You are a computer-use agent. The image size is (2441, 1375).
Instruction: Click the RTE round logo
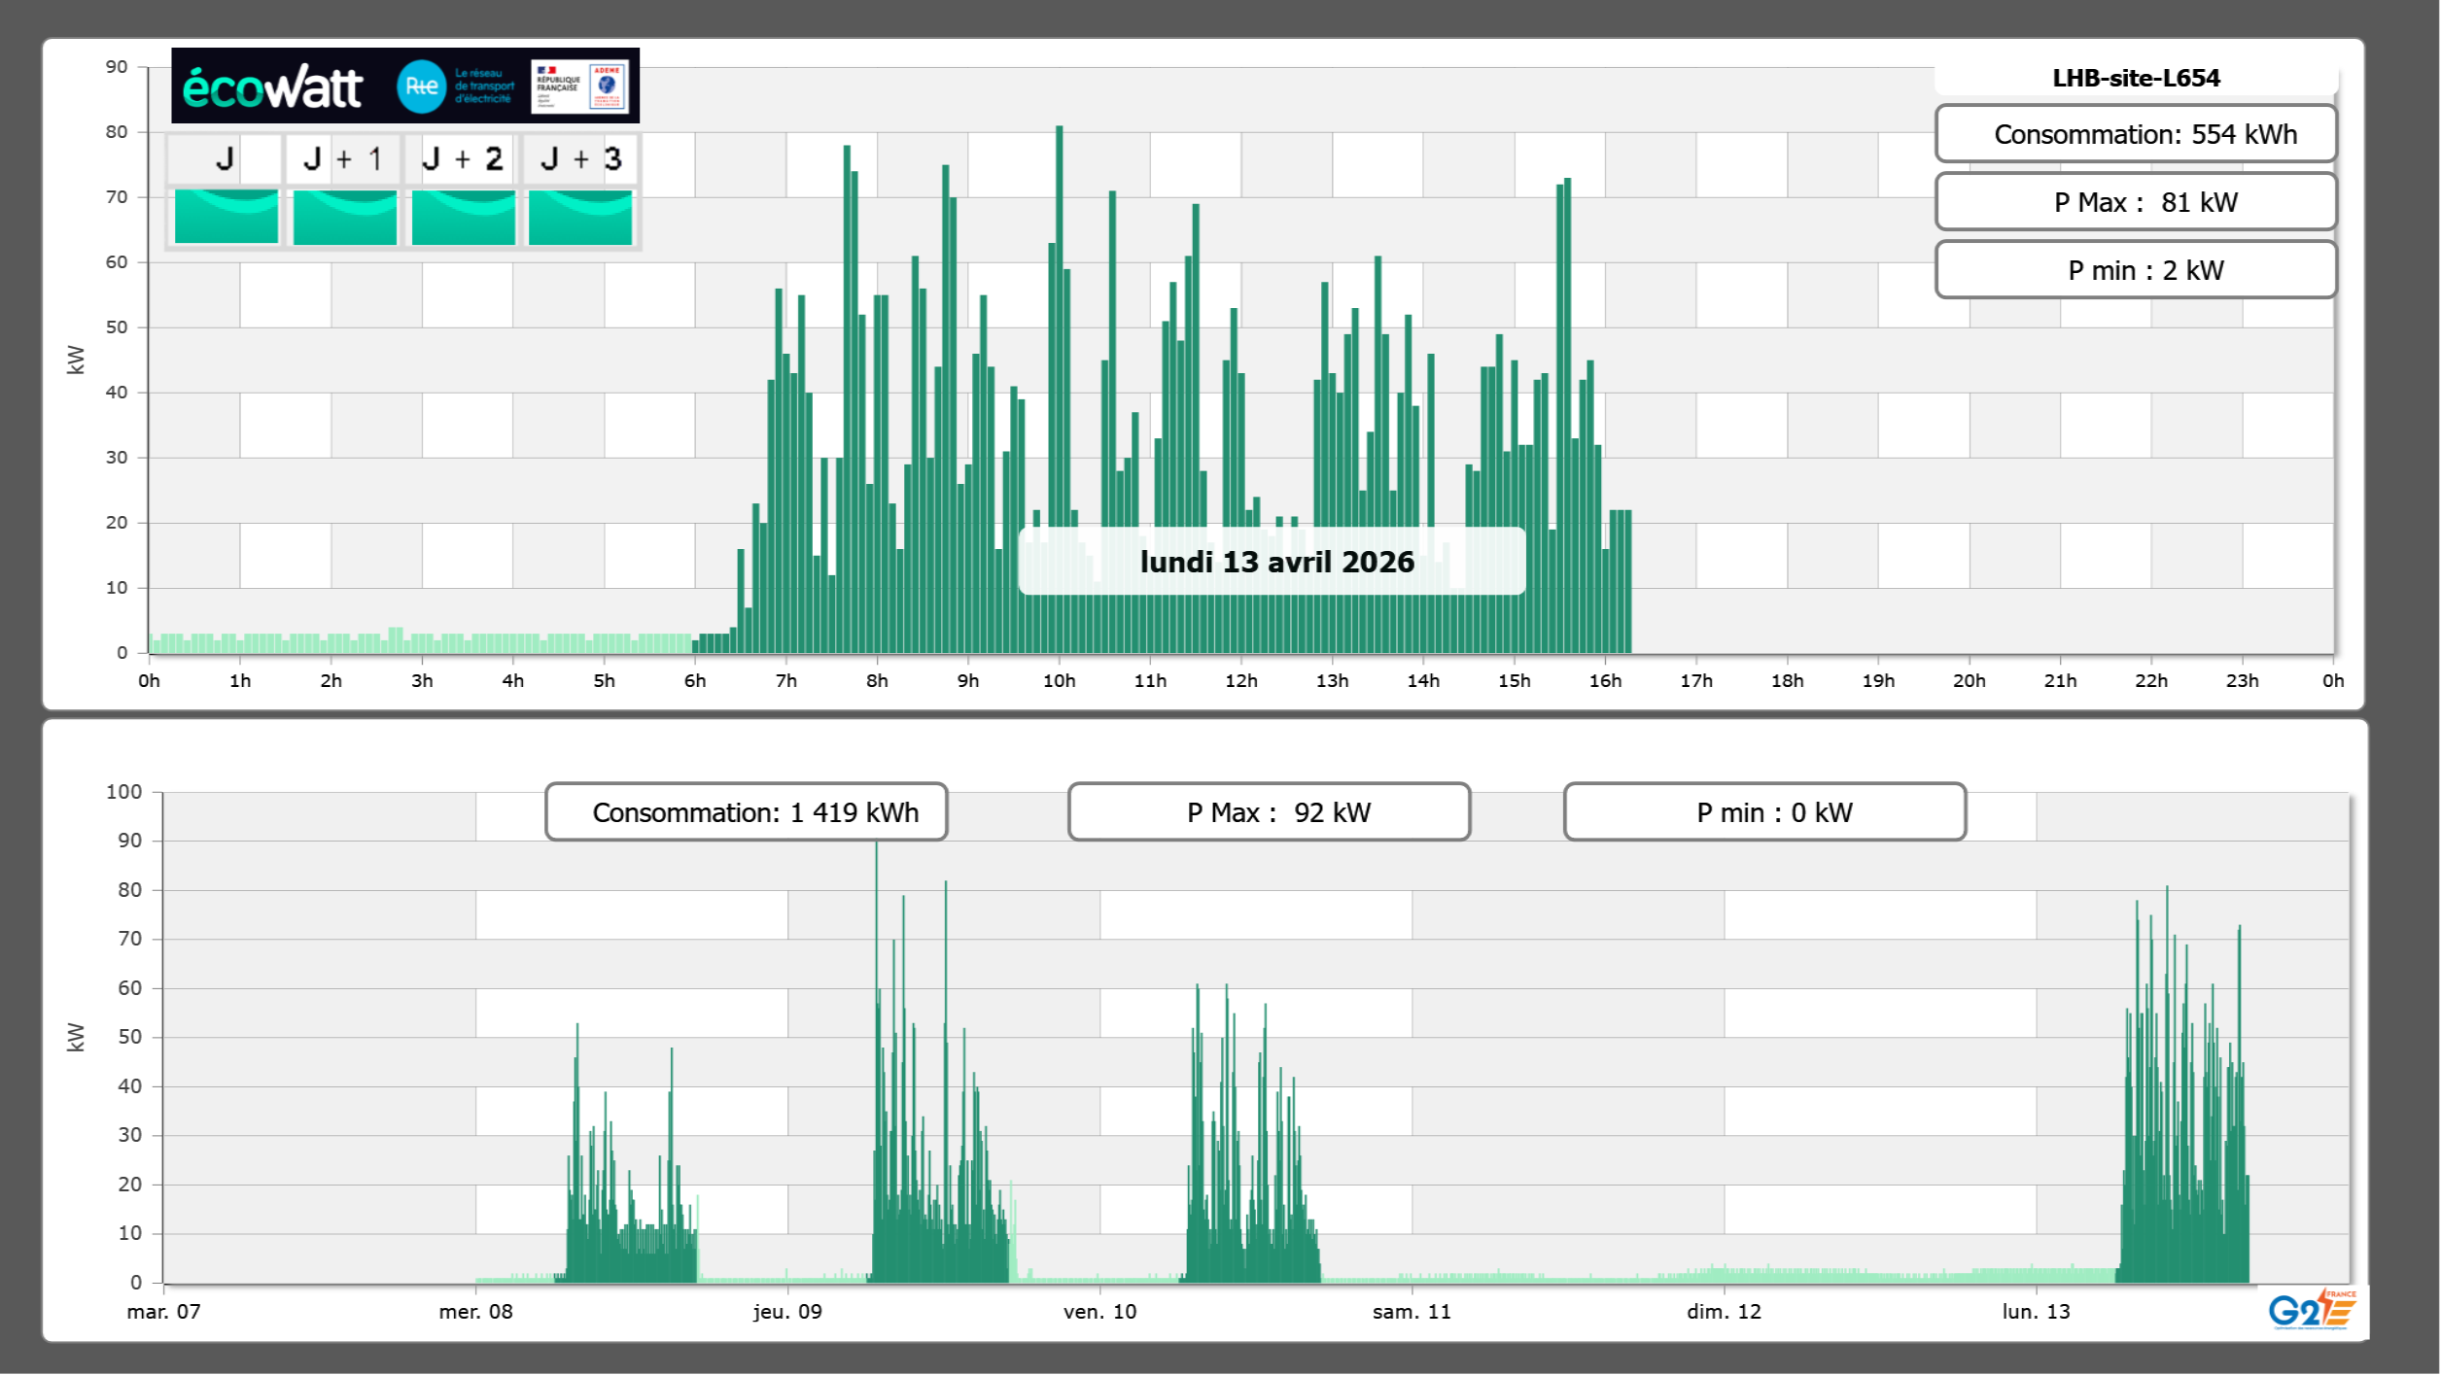tap(421, 86)
